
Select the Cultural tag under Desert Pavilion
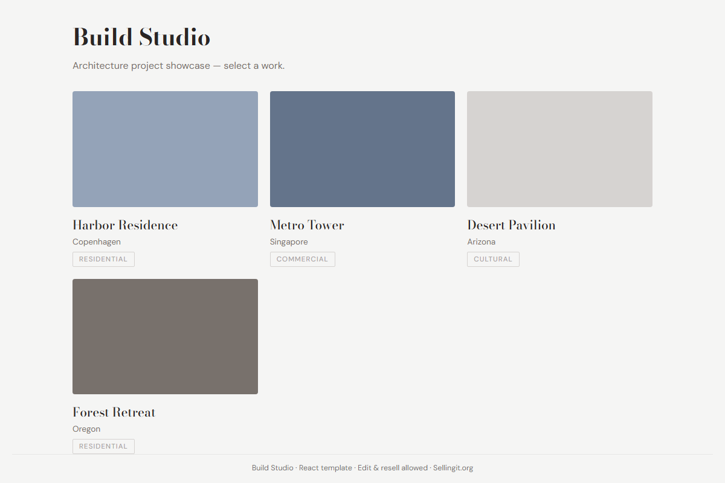click(493, 259)
